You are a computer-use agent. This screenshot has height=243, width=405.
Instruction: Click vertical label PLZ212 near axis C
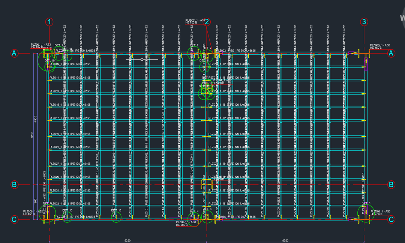click(295, 212)
